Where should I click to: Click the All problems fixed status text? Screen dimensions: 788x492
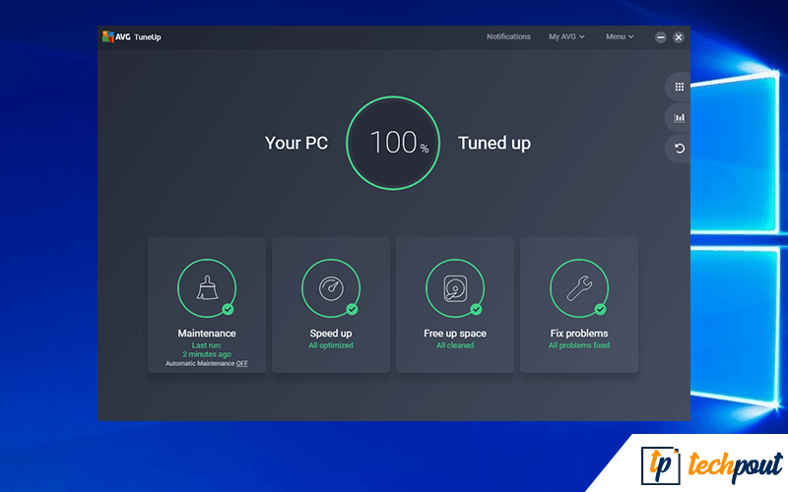(579, 345)
